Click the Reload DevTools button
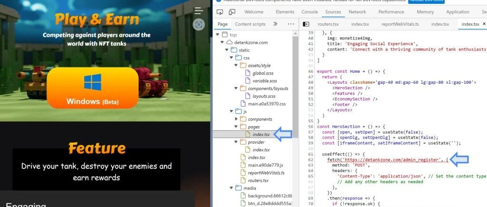This screenshot has width=487, height=207. point(427,1)
